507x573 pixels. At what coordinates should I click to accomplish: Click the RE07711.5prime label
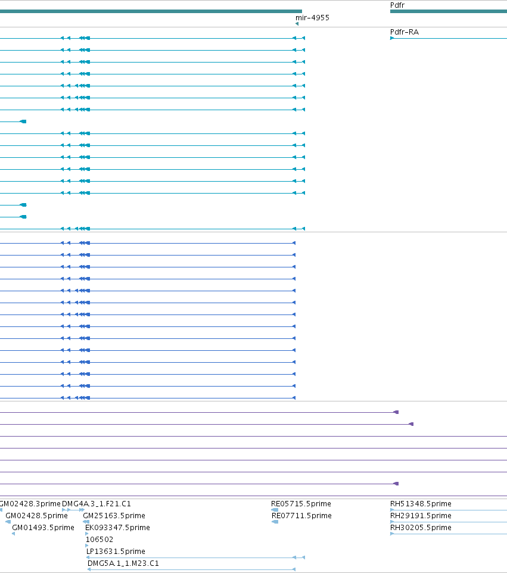coord(301,516)
